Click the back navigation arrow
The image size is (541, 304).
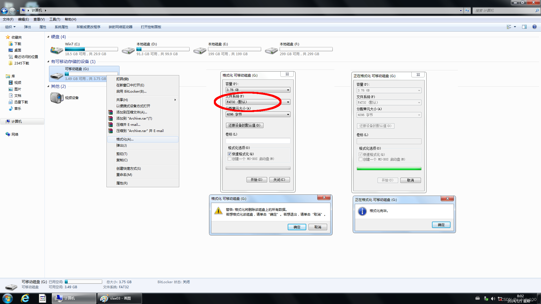(x=5, y=11)
